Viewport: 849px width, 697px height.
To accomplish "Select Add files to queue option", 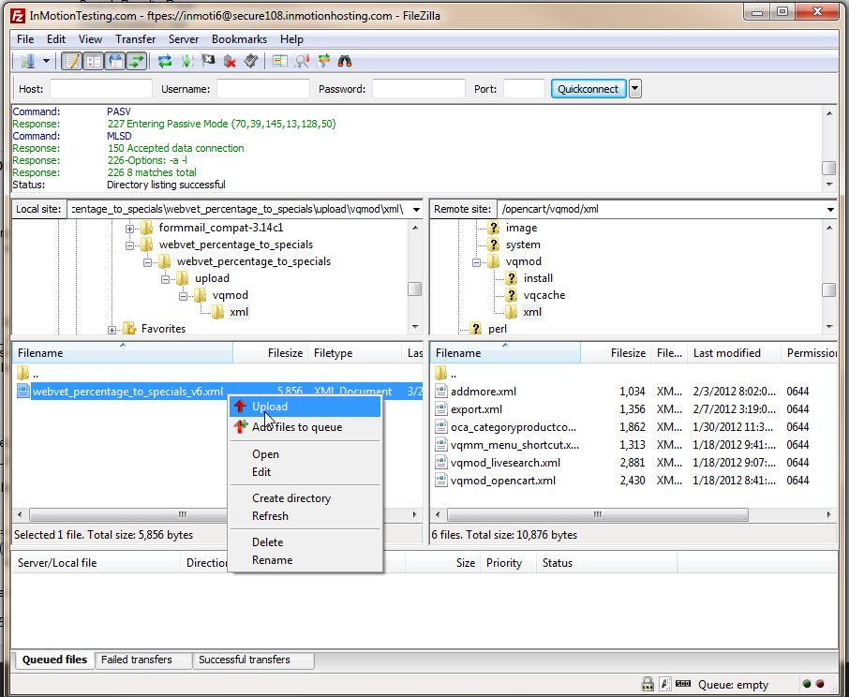I will point(297,427).
